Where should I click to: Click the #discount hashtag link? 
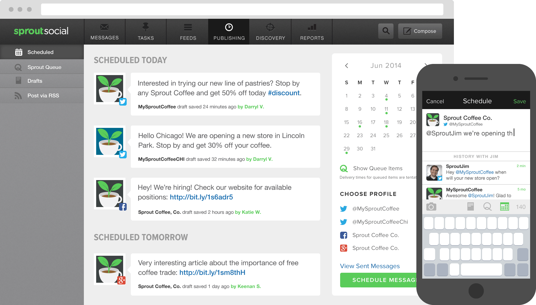284,93
